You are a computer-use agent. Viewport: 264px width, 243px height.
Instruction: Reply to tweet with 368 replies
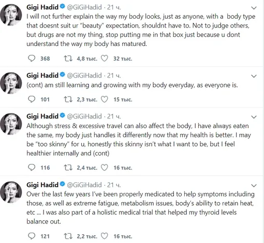32,58
